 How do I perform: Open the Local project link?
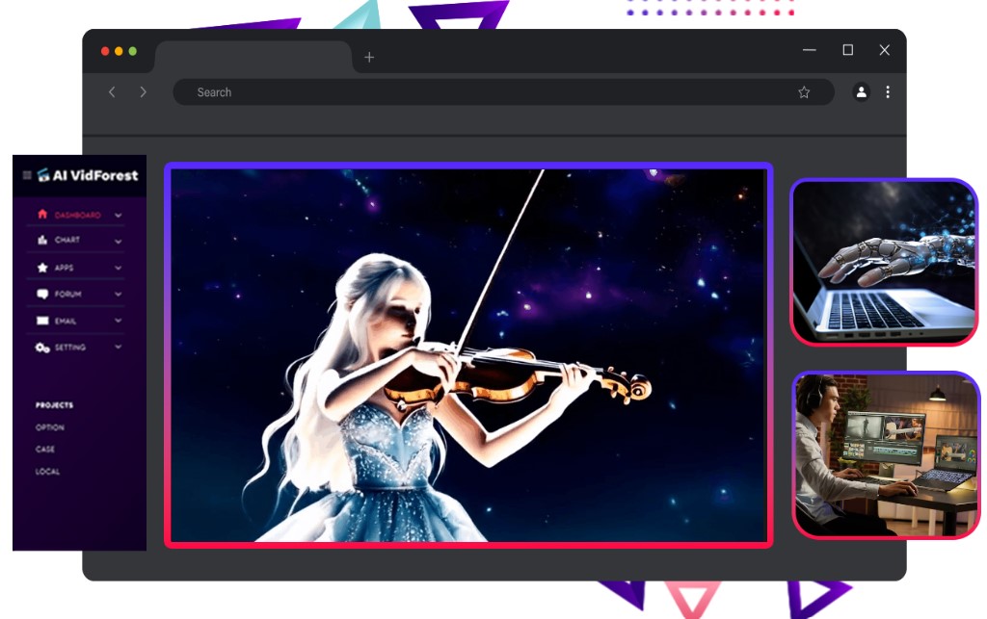coord(48,472)
